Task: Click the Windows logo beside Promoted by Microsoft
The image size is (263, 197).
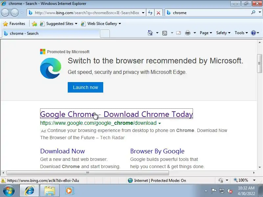Action: (x=43, y=52)
